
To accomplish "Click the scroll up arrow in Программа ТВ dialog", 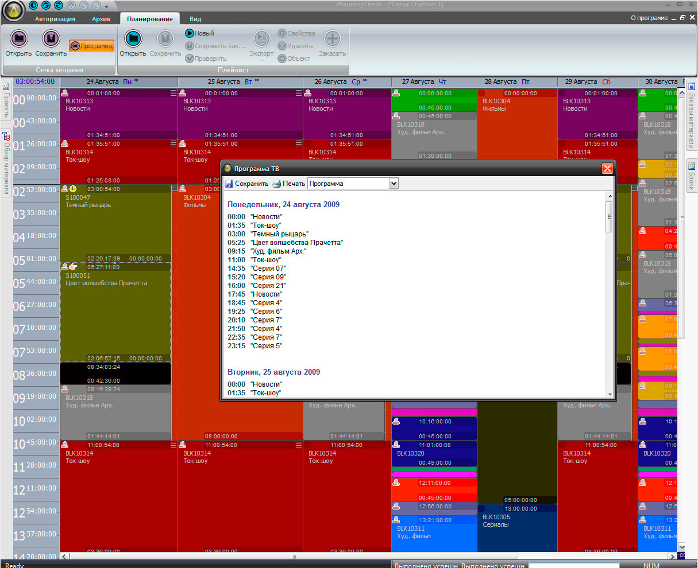I will [609, 196].
